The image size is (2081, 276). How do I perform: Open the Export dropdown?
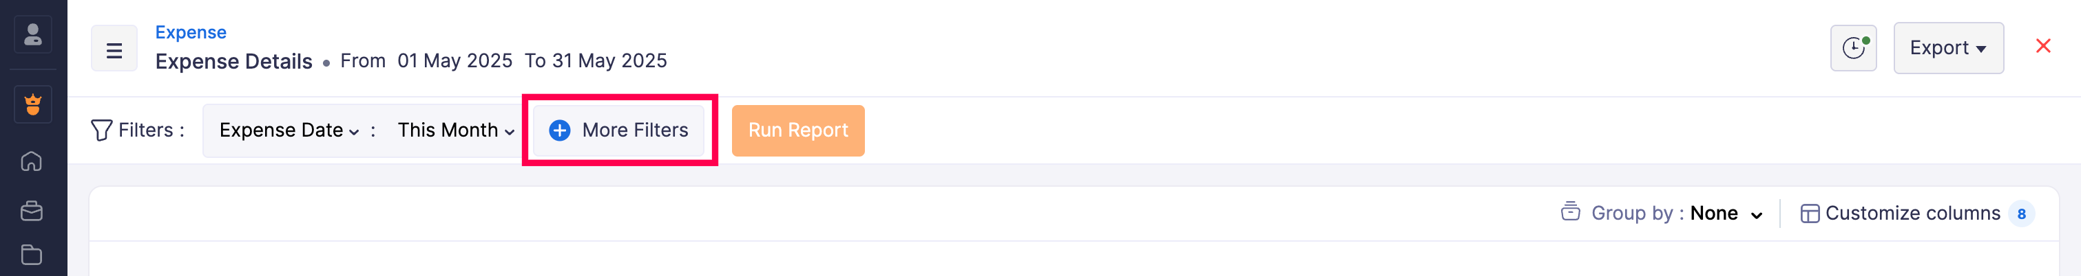tap(1947, 48)
